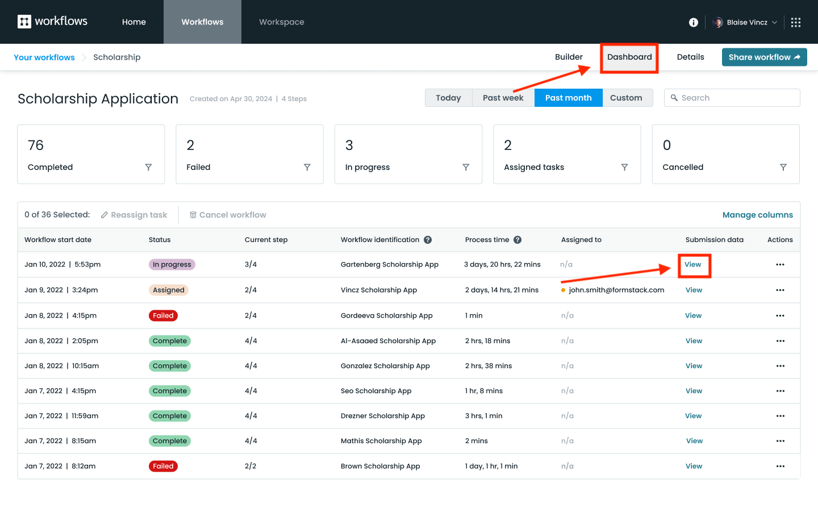
Task: Click the Cancelled card filter icon
Action: click(783, 167)
